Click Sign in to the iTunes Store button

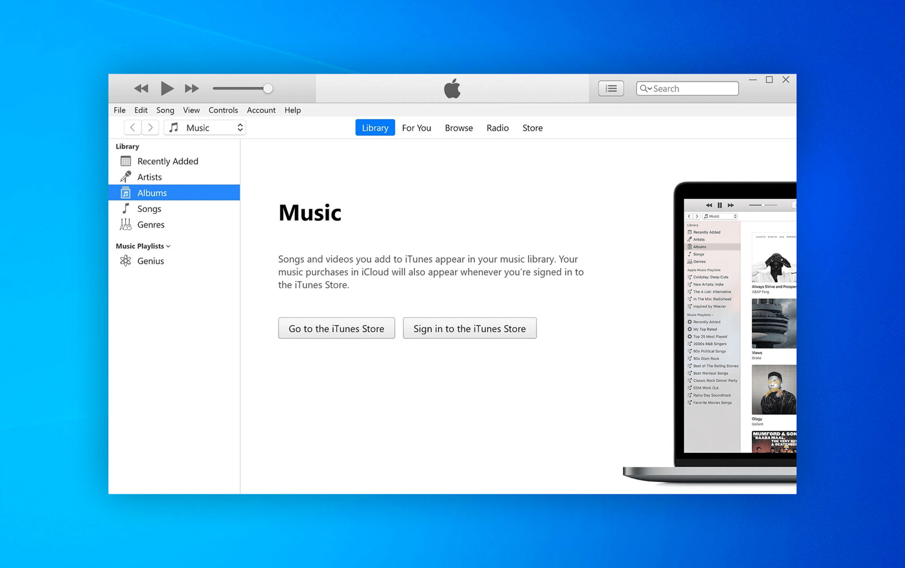pyautogui.click(x=470, y=328)
